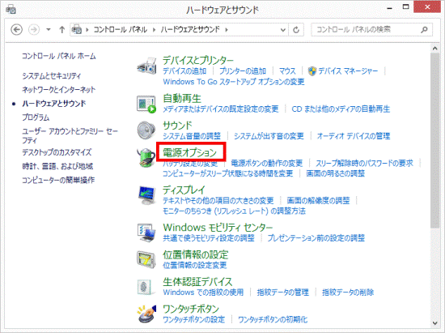Click the マウス link

287,71
